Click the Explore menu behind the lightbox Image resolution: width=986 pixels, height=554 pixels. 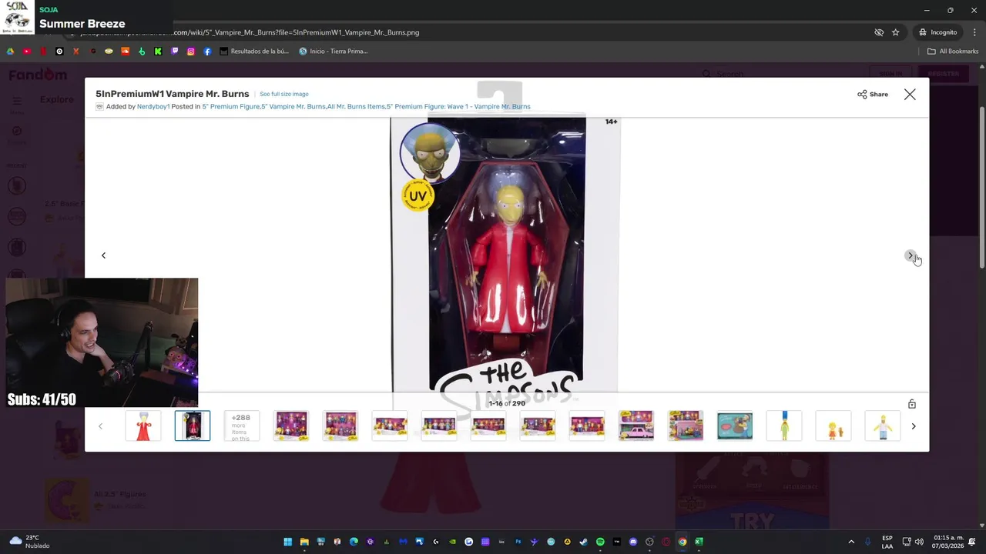(x=56, y=99)
